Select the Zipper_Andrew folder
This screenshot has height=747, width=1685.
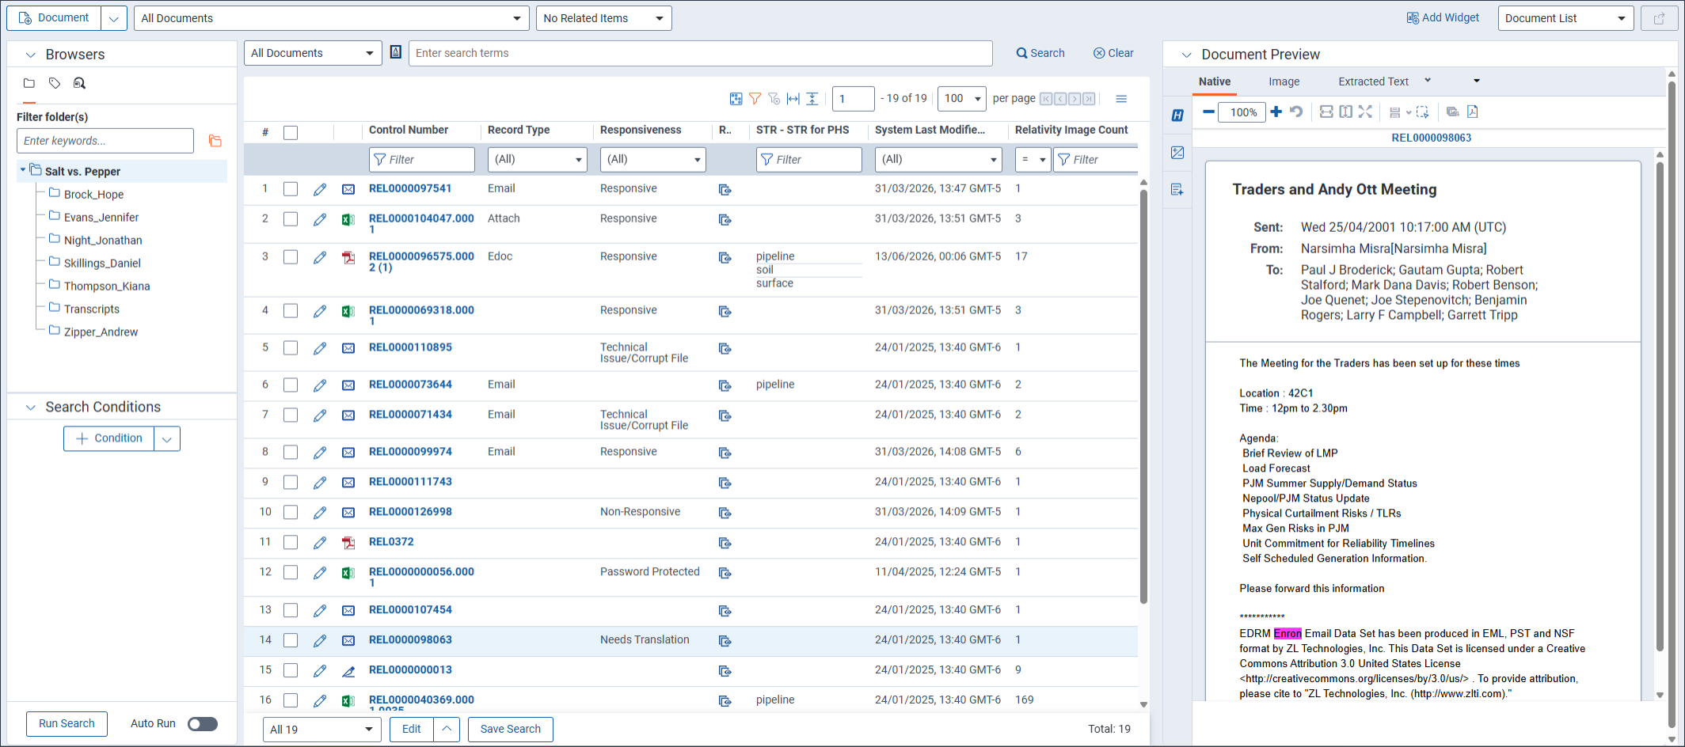pos(101,332)
